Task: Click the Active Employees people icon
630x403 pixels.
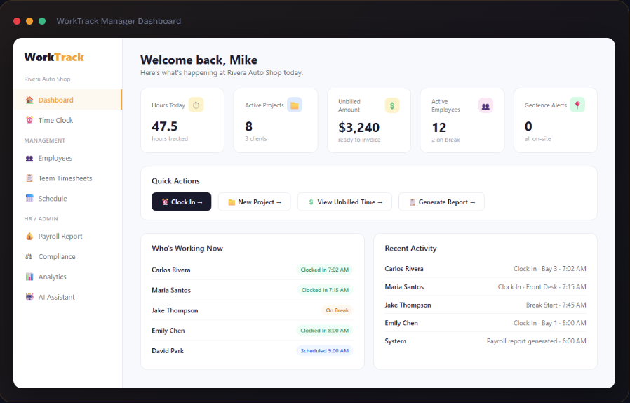Action: tap(485, 106)
